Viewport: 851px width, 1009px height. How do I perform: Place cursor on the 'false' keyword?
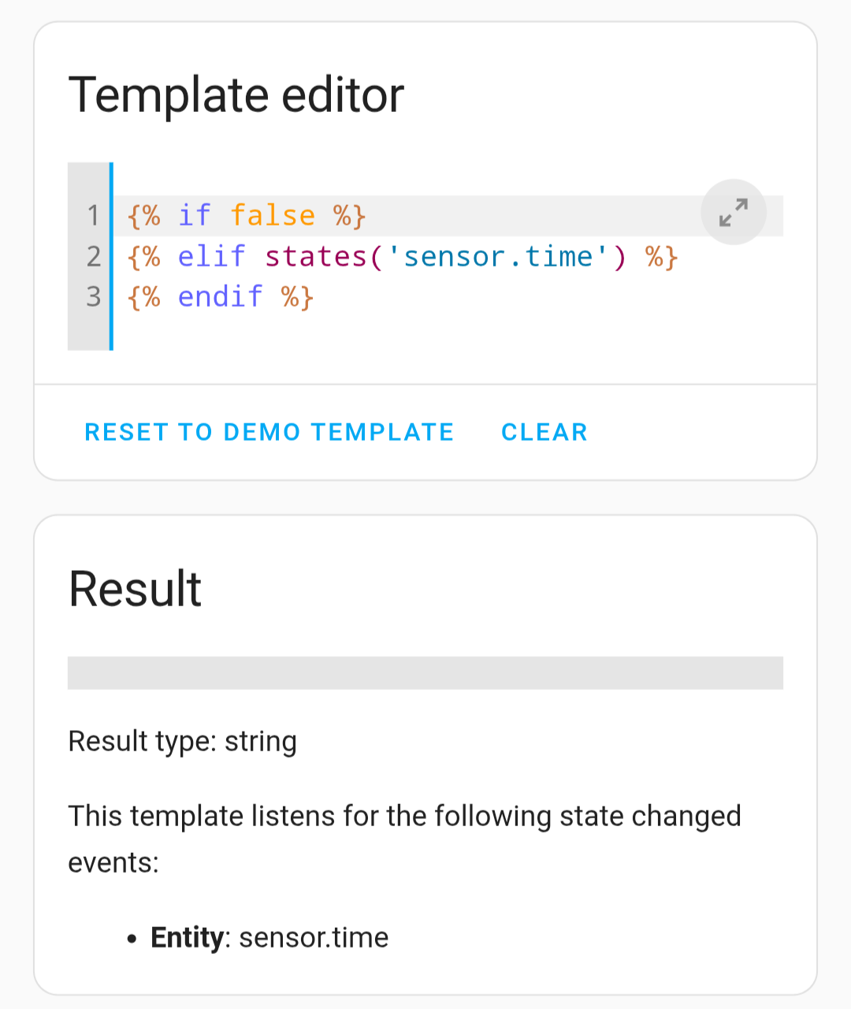click(273, 215)
